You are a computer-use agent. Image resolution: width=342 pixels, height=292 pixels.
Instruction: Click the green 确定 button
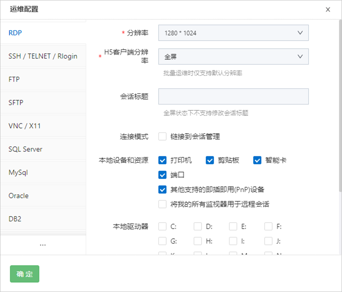[24, 274]
